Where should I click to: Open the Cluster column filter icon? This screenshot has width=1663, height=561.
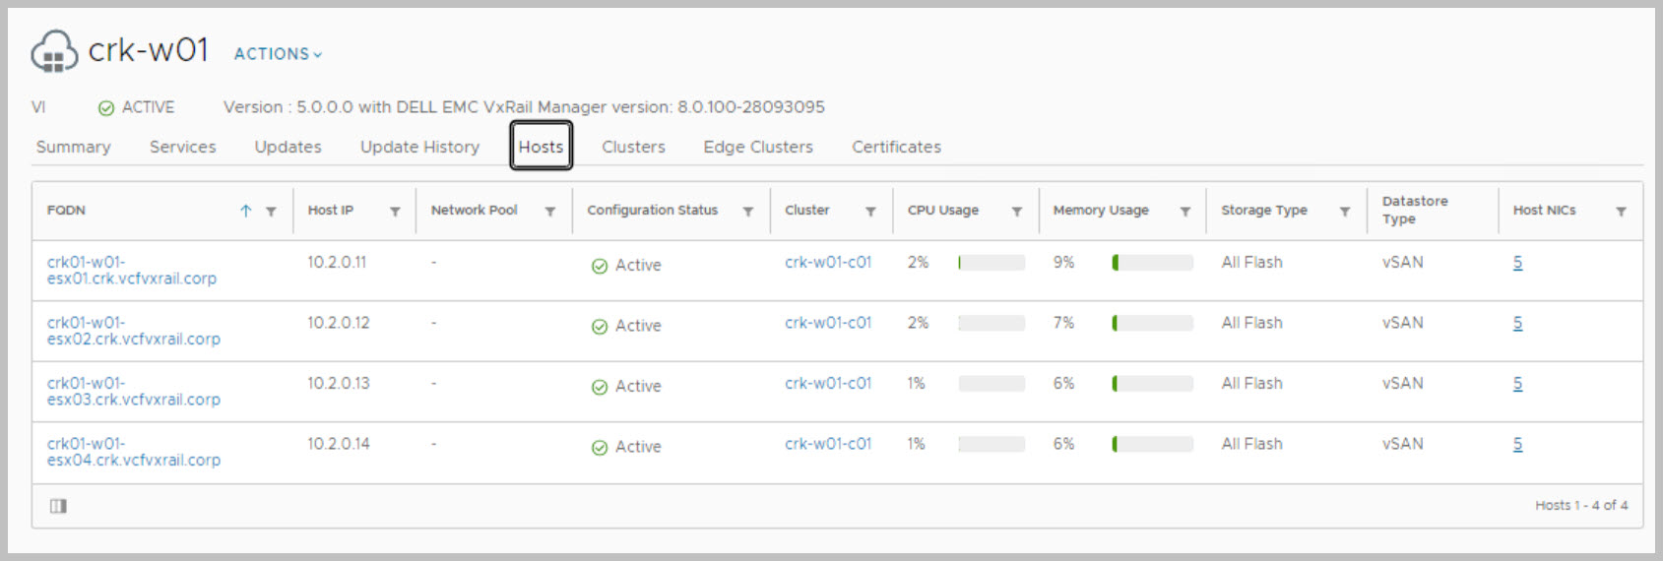pyautogui.click(x=870, y=212)
